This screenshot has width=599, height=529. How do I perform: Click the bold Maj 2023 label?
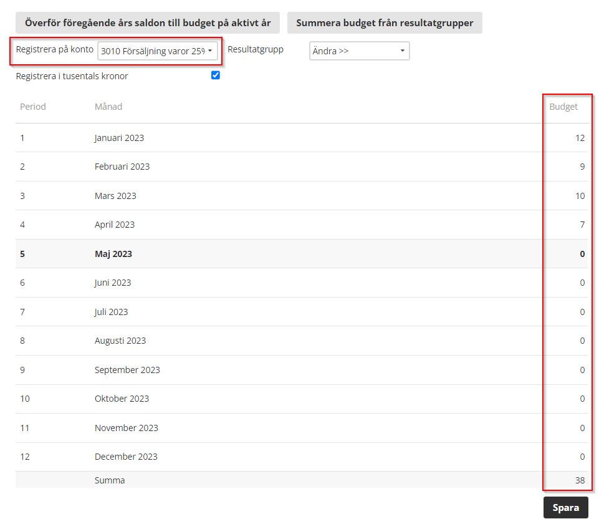pyautogui.click(x=113, y=254)
